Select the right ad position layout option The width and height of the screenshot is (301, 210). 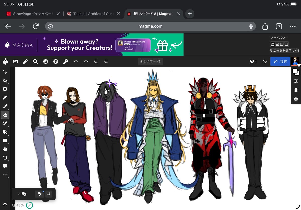click(x=286, y=44)
